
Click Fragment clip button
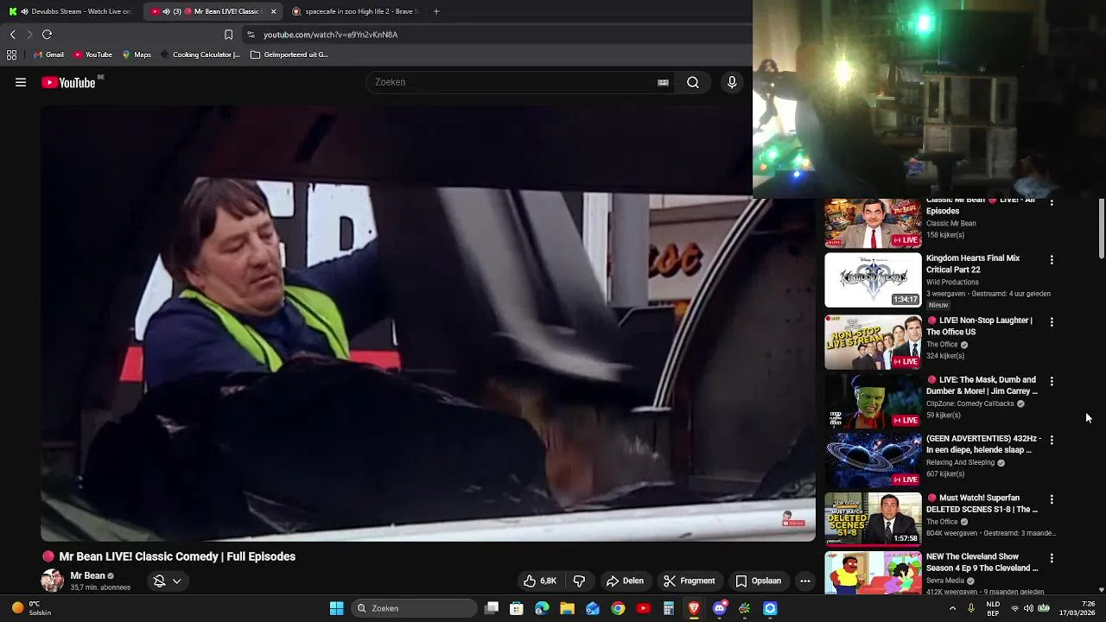click(x=689, y=581)
